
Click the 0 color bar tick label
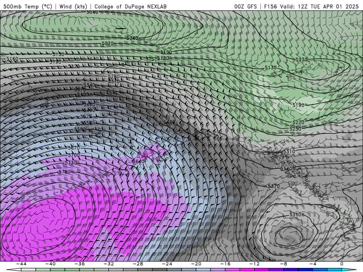[342, 264]
